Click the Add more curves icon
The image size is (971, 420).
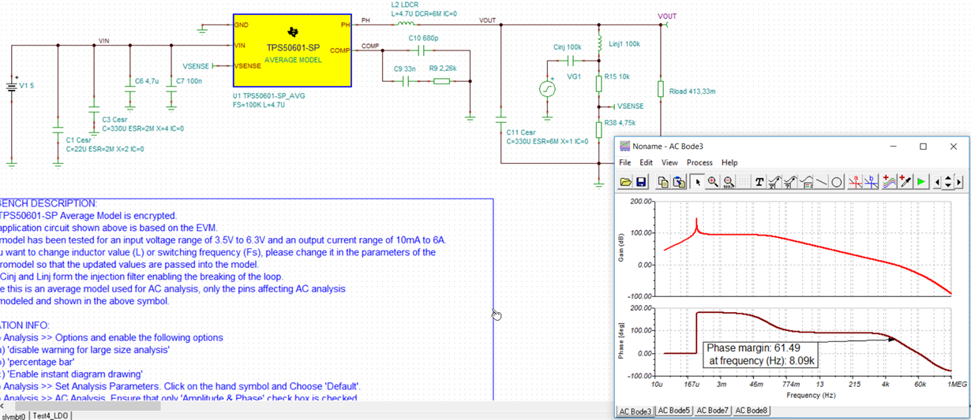889,182
